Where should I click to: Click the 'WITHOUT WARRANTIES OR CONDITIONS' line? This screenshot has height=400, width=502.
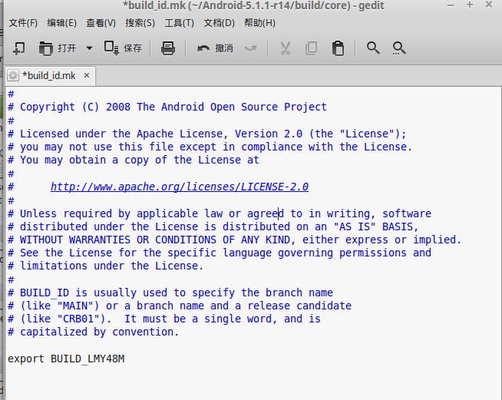coord(234,240)
